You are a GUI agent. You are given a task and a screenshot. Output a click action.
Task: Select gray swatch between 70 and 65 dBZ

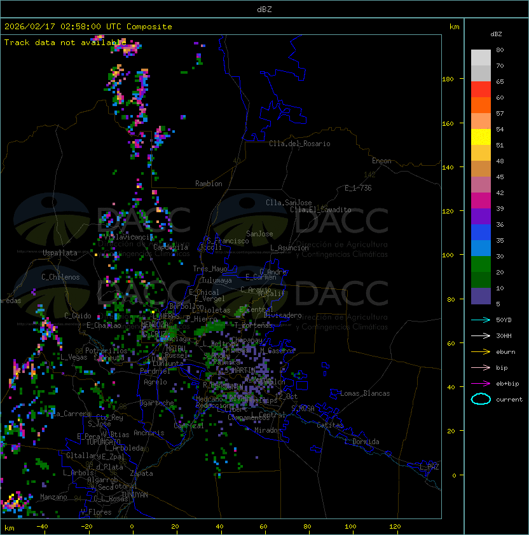coord(481,73)
